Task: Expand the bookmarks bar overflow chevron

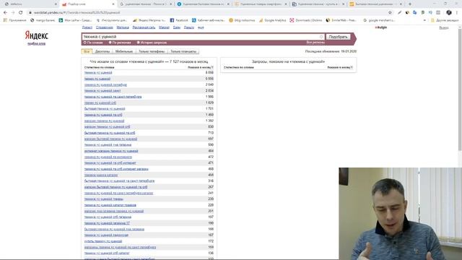Action: point(424,20)
